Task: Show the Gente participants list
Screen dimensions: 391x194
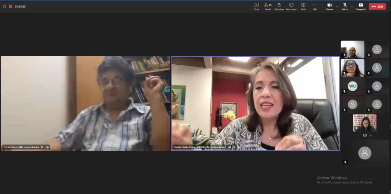Action: coord(268,6)
